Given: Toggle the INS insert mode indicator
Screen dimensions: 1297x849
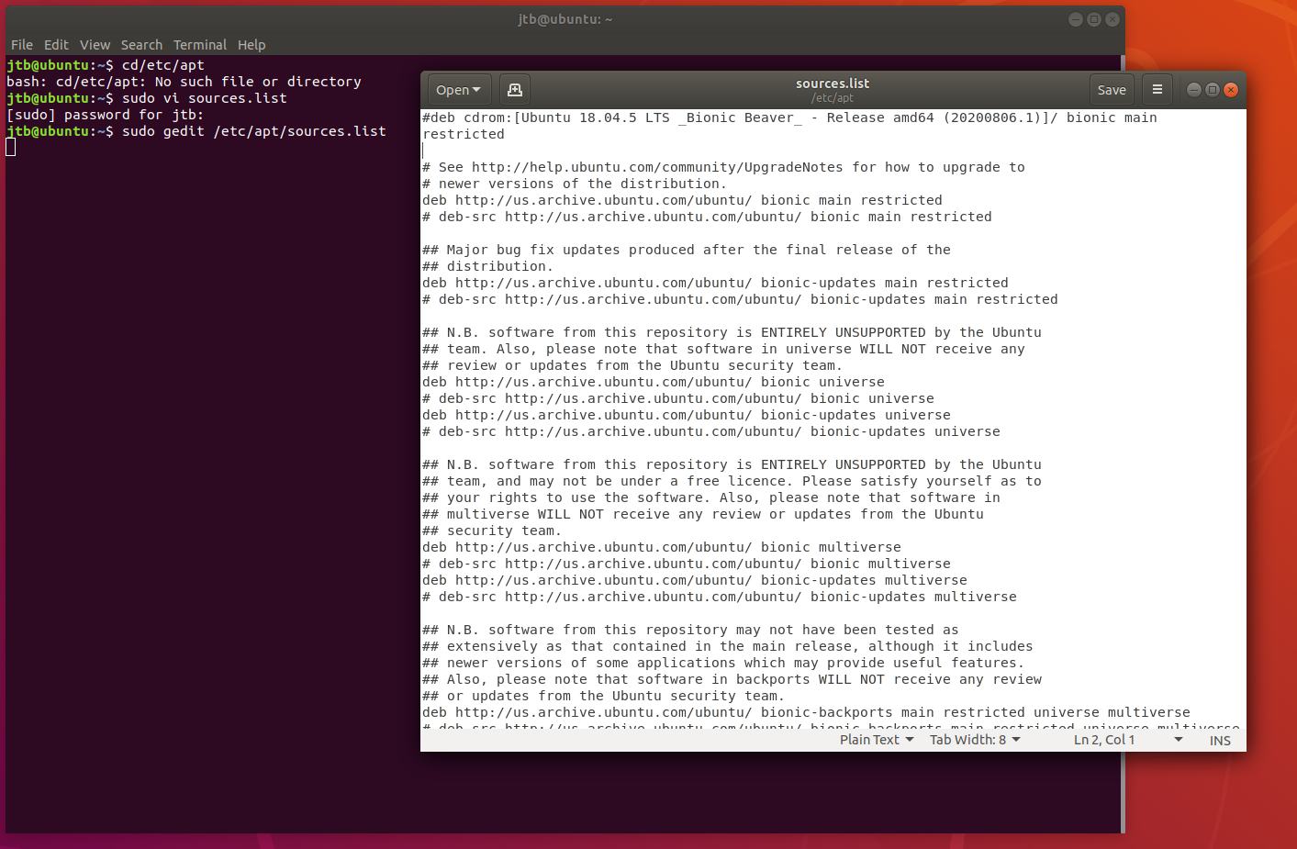Looking at the screenshot, I should [1220, 741].
